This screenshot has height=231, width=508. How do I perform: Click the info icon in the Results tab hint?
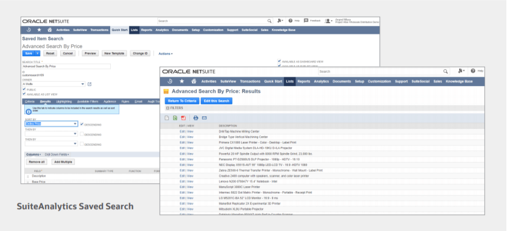pos(29,111)
